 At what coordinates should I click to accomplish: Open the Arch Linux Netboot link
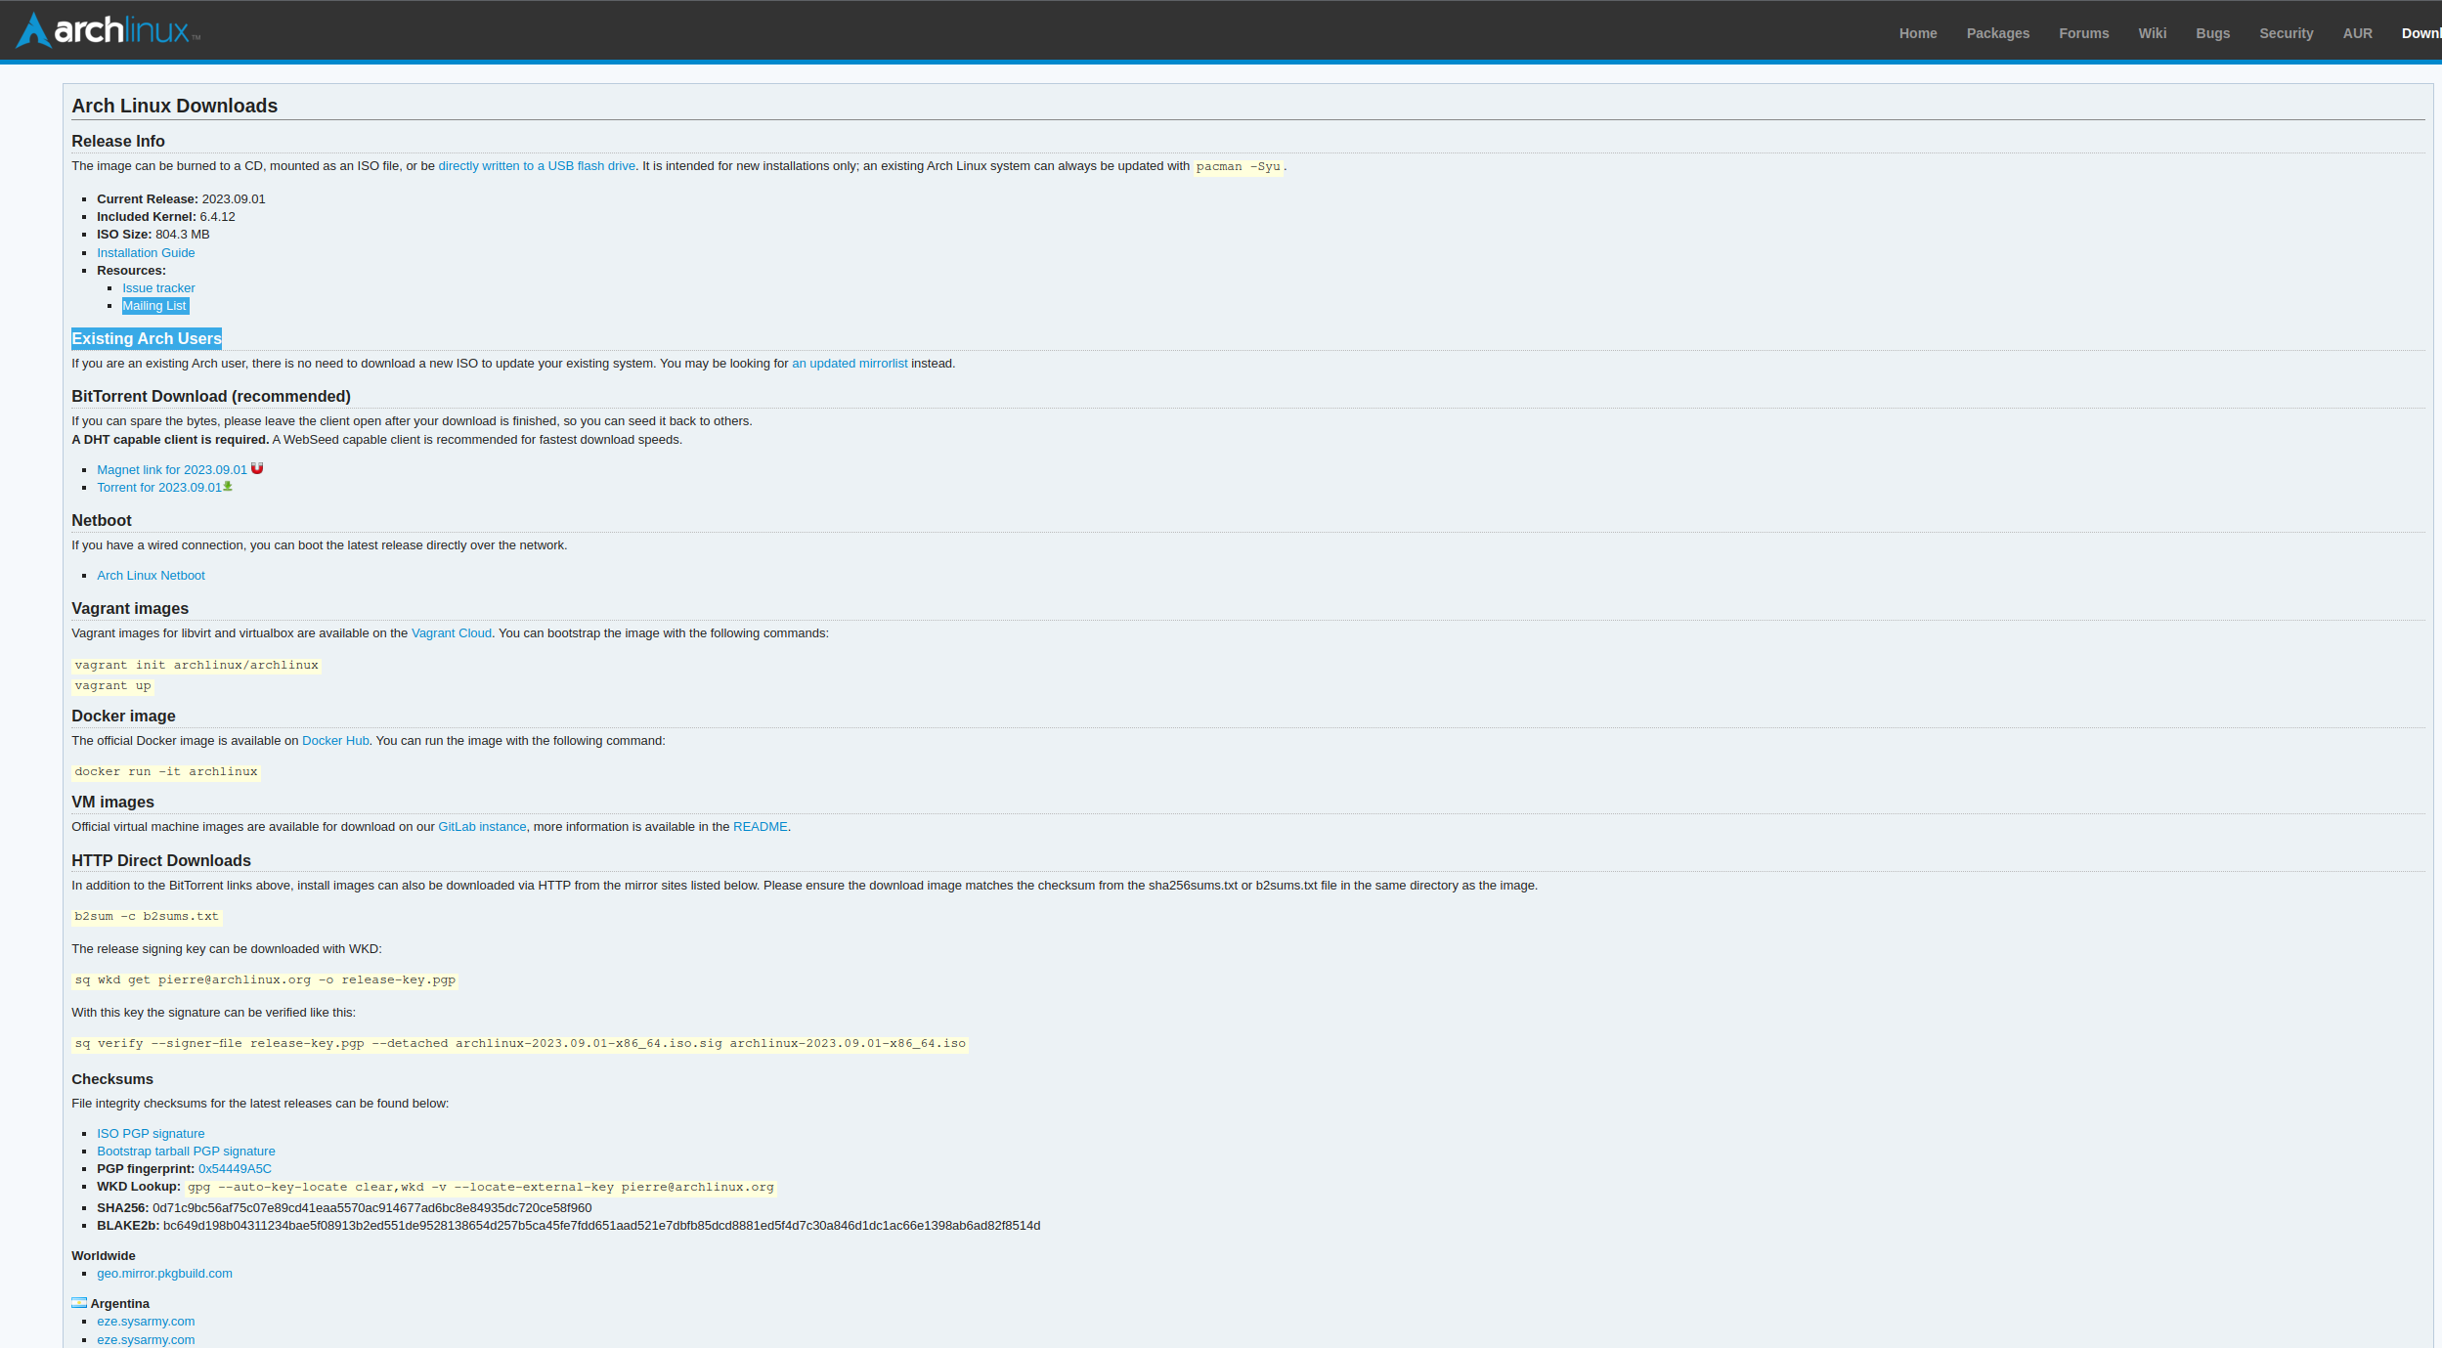tap(151, 576)
